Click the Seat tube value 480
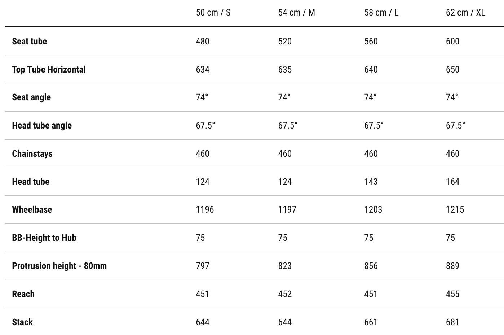Screen dimensions: 504x335 [x=202, y=41]
